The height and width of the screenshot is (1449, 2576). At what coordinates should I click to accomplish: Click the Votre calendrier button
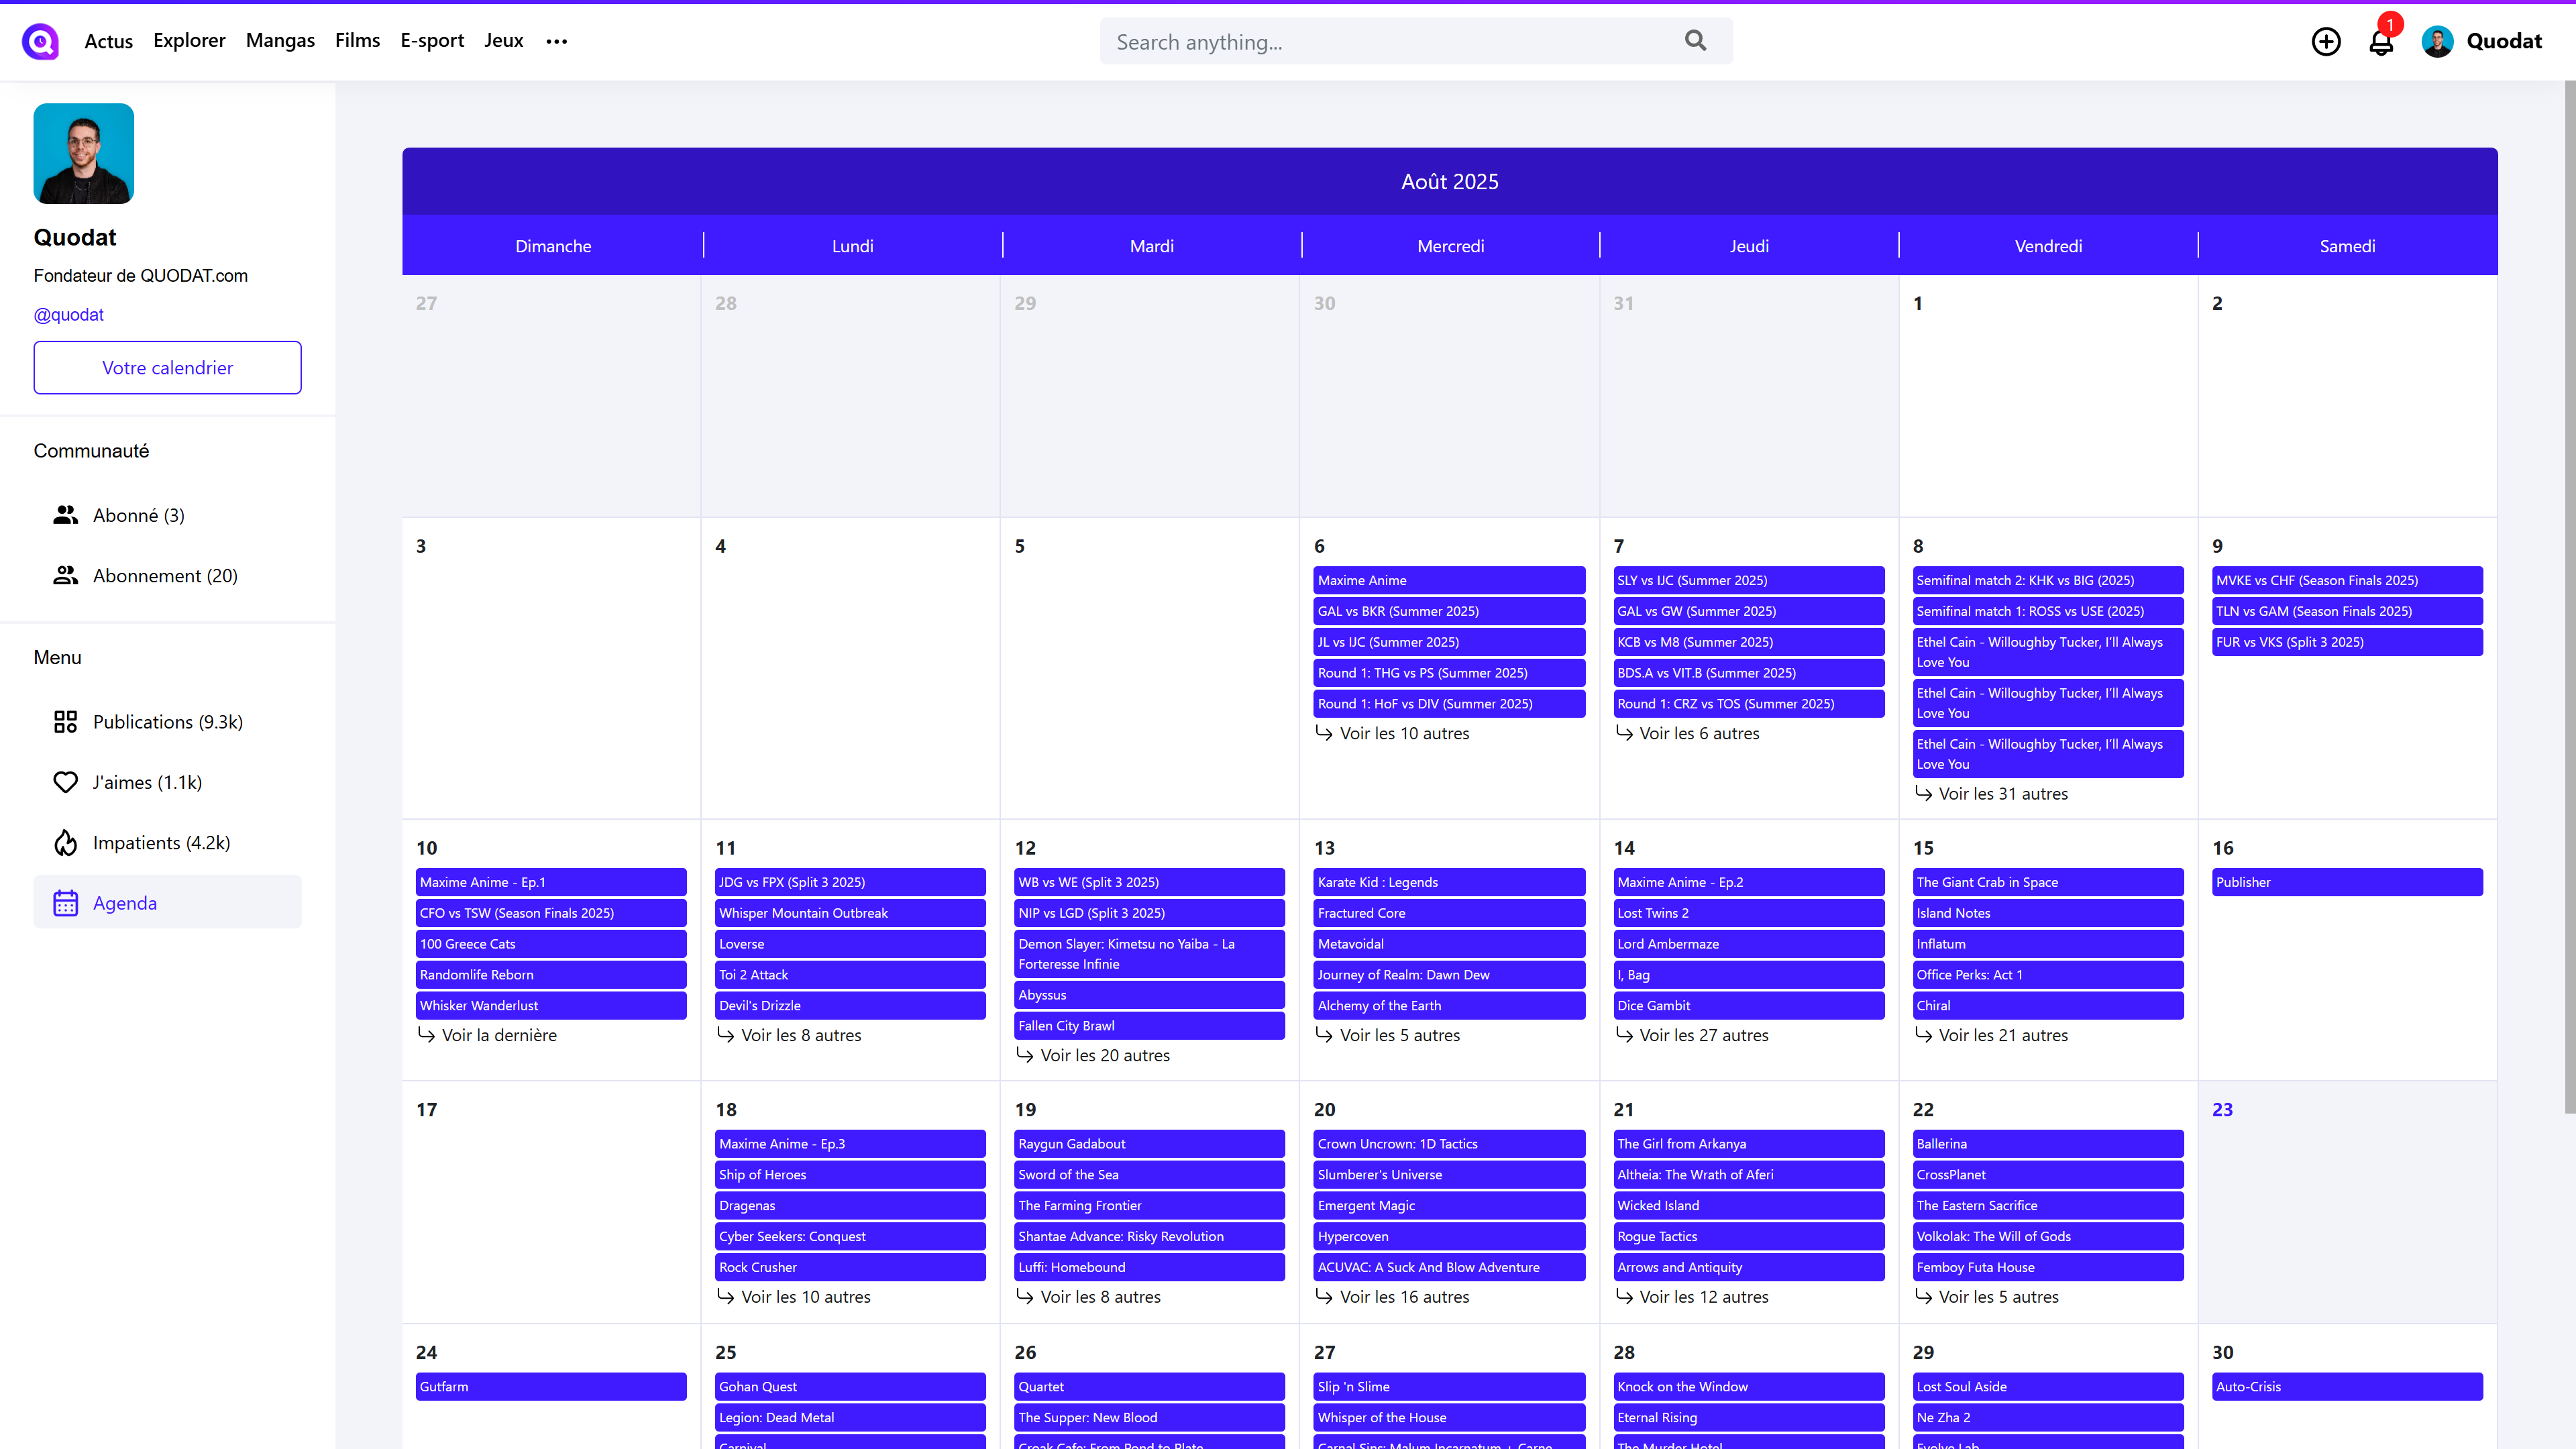[x=167, y=368]
